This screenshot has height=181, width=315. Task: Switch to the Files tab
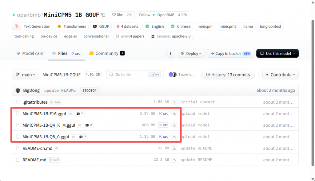click(x=66, y=53)
